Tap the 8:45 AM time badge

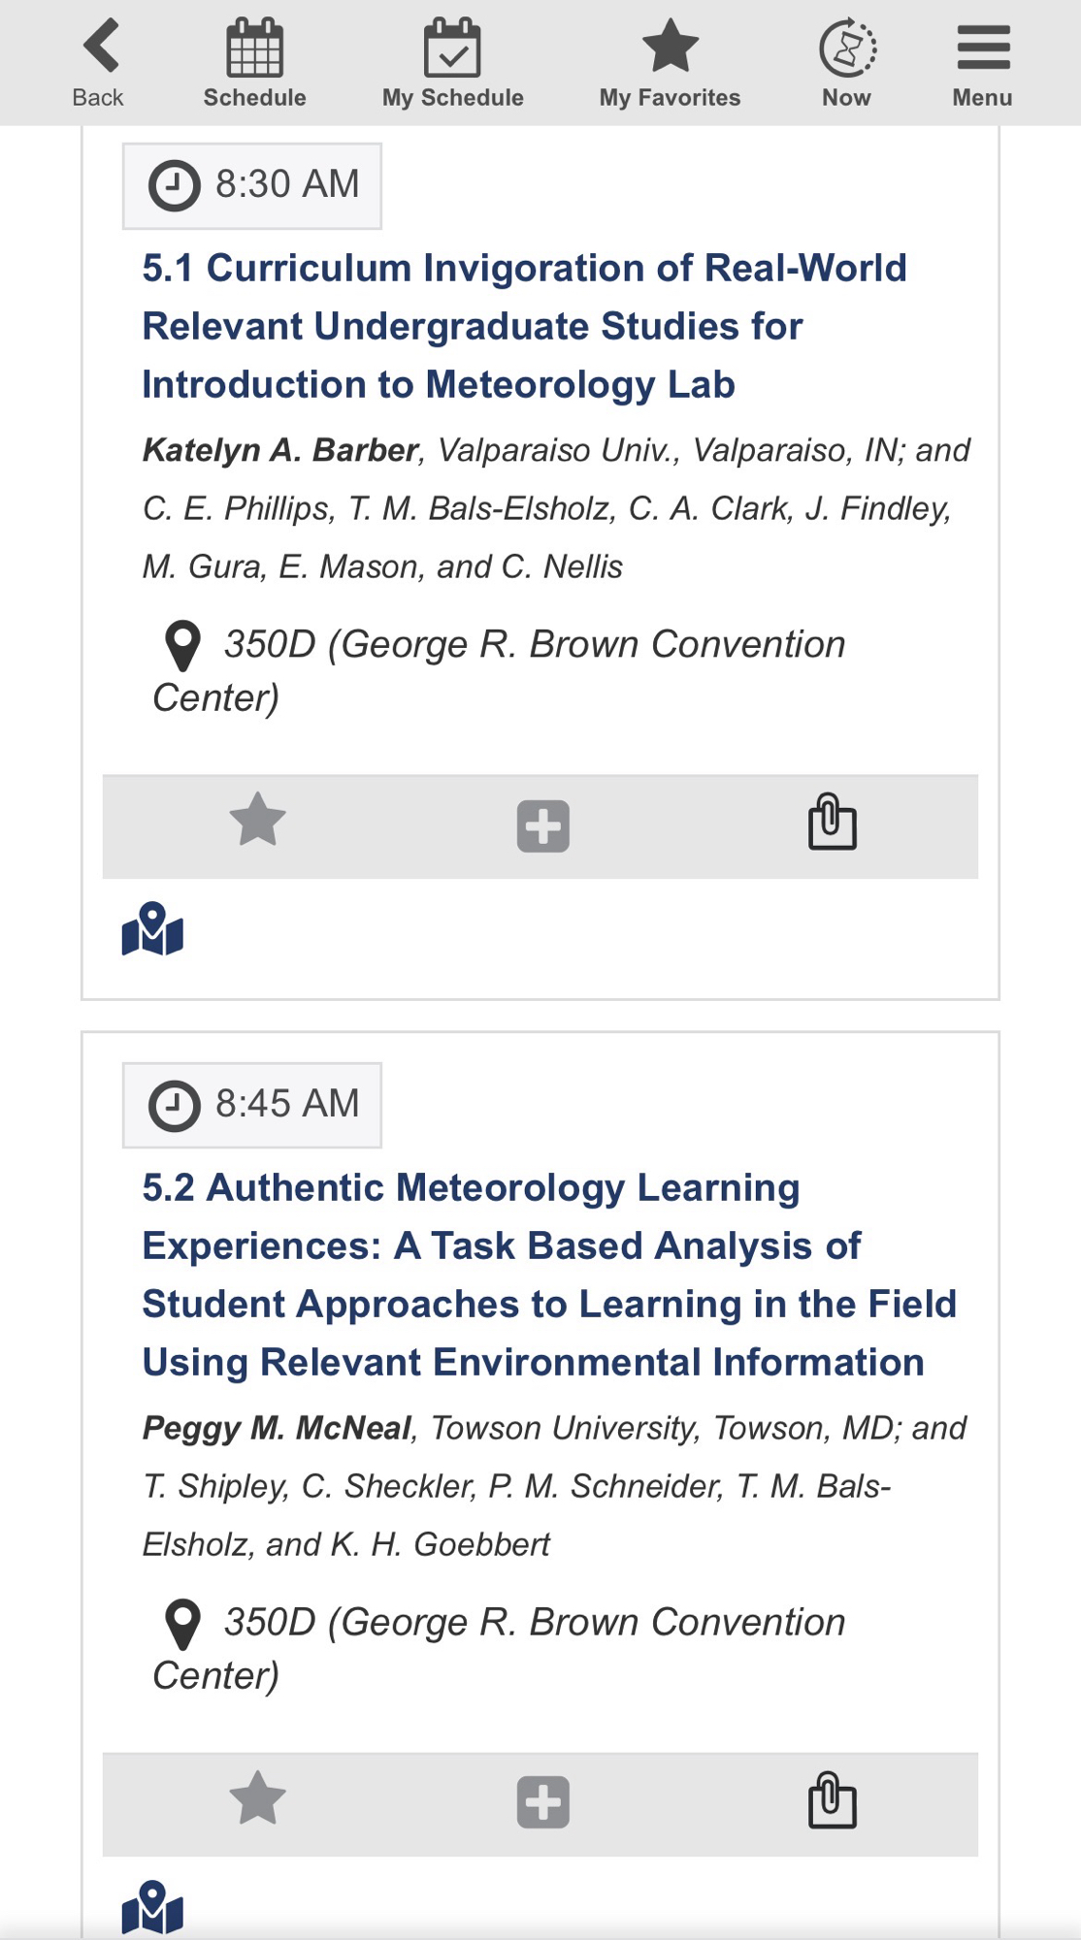click(252, 1105)
